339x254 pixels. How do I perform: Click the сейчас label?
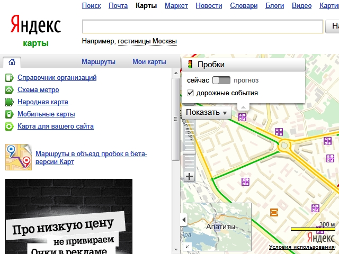[198, 80]
